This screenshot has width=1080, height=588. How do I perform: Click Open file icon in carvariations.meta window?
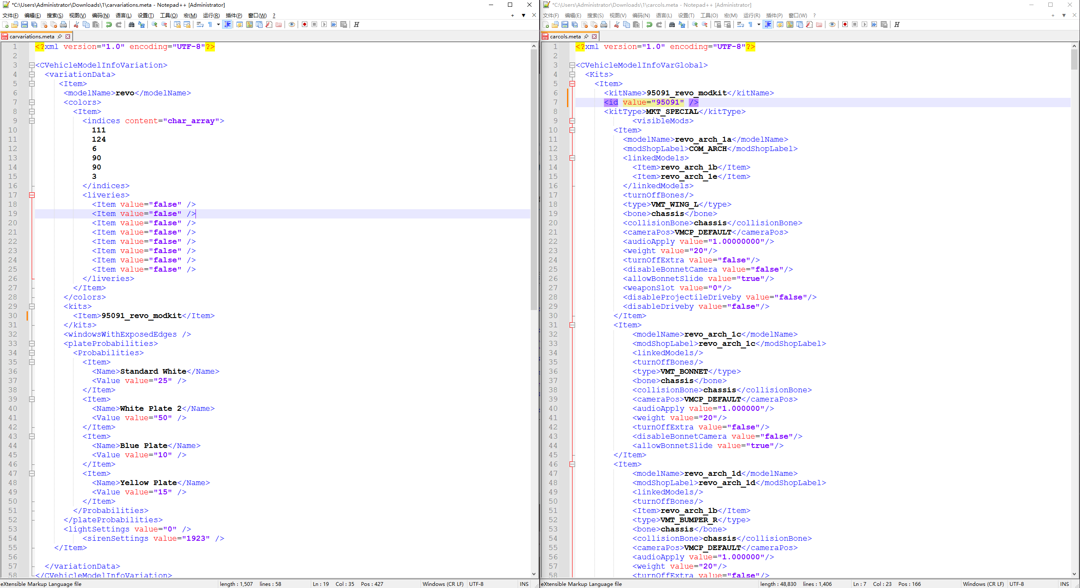(15, 24)
